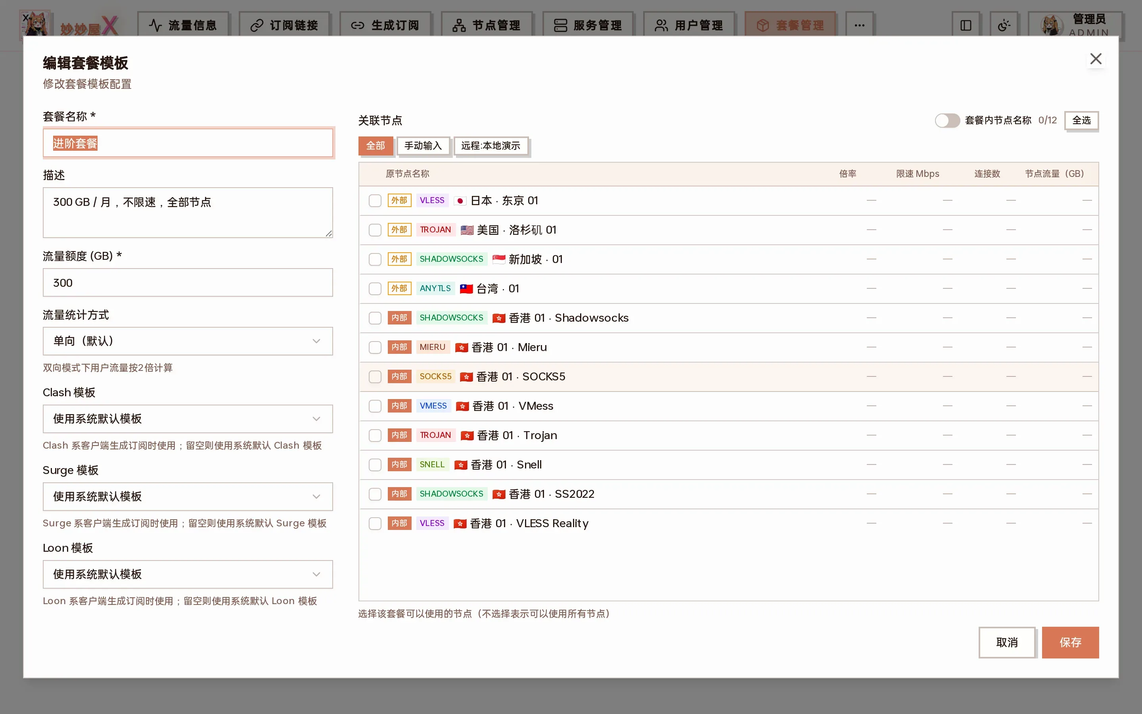Expand the Clash 模板 dropdown

pos(188,419)
